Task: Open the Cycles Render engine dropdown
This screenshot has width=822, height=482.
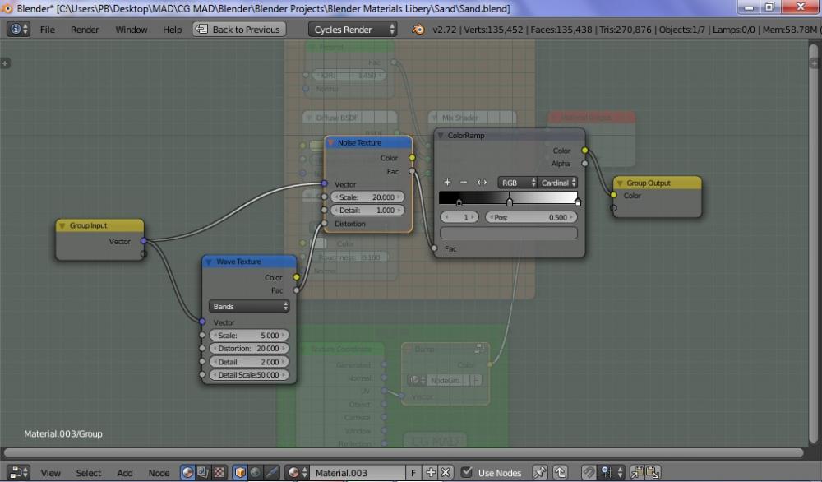Action: (354, 30)
